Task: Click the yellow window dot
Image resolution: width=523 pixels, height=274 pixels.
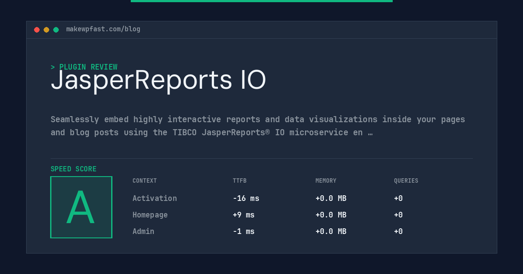Action: [x=46, y=30]
